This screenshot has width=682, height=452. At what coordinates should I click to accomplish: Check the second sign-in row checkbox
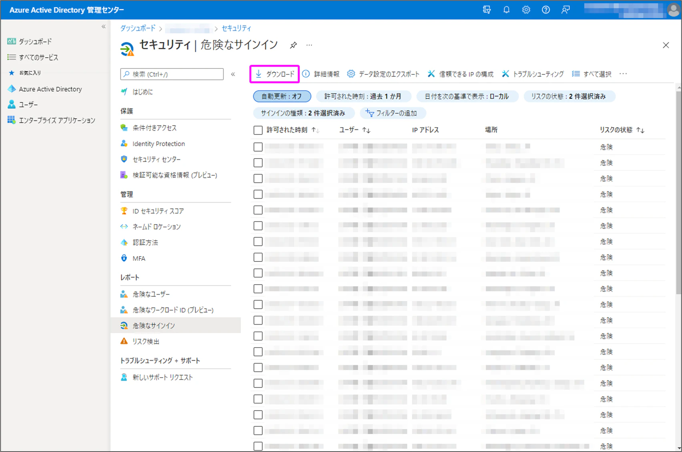click(258, 163)
